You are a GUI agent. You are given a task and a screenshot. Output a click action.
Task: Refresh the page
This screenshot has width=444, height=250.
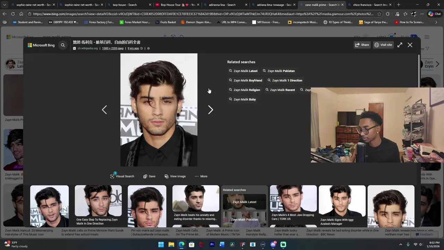[13, 14]
